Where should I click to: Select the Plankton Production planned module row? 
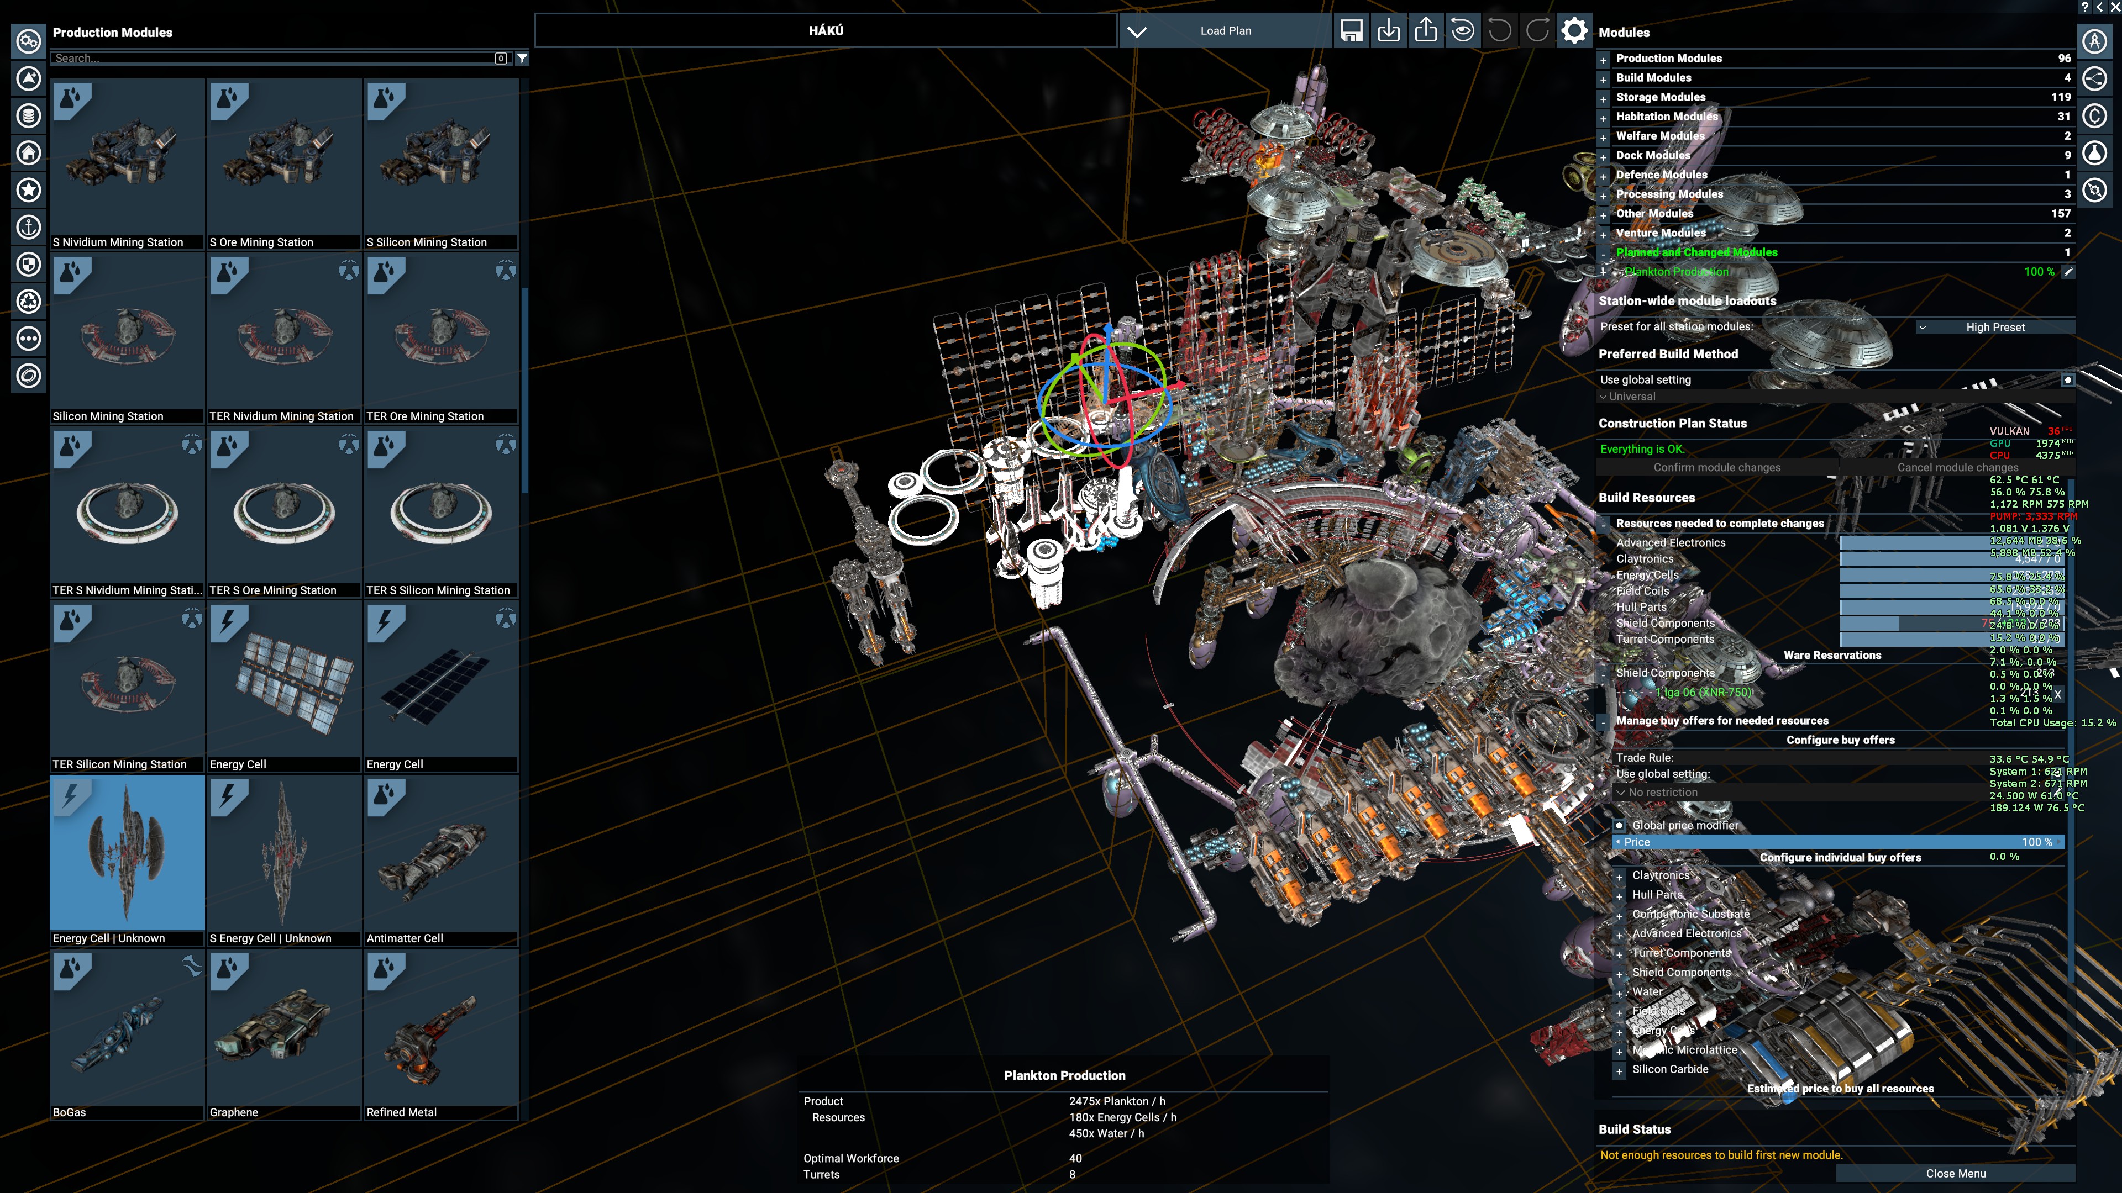[1835, 272]
